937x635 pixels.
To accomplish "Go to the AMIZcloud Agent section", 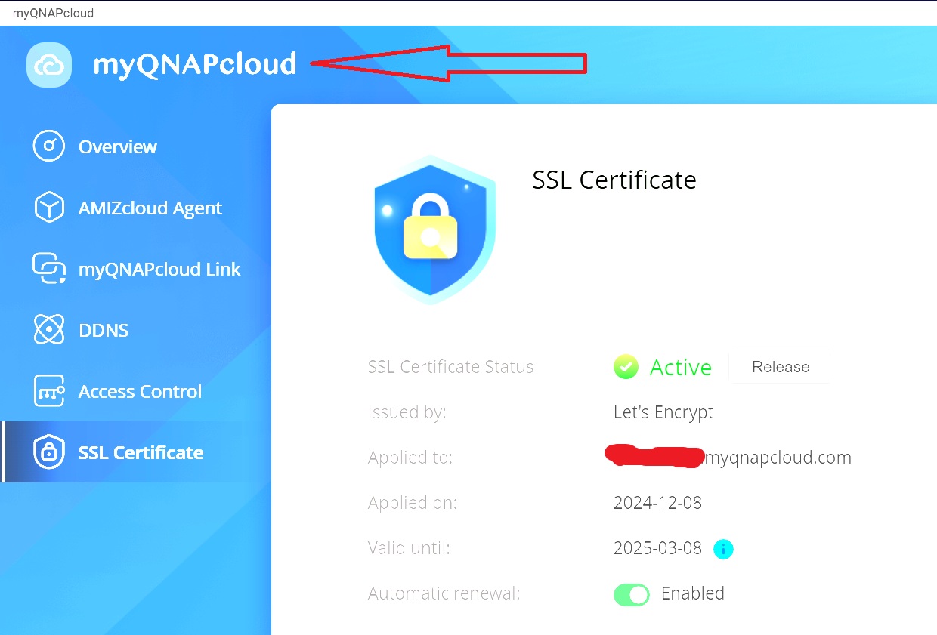I will tap(150, 208).
